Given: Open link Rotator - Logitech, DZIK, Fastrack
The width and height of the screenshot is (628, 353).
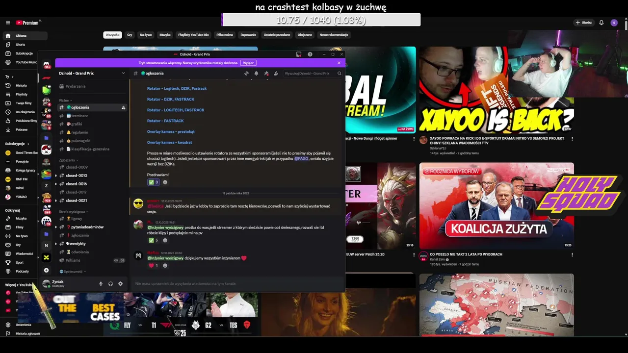Looking at the screenshot, I should point(177,89).
